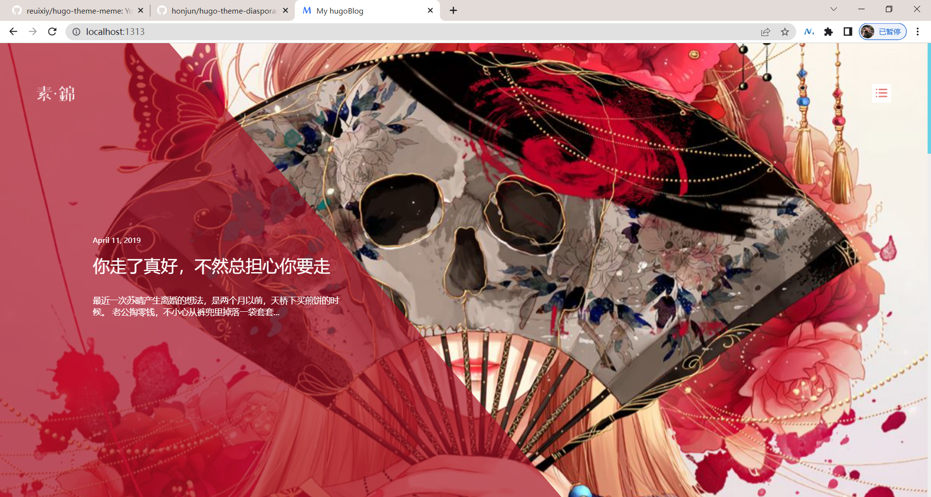The height and width of the screenshot is (497, 931).
Task: Open the Extensions puzzle piece menu
Action: click(x=828, y=32)
